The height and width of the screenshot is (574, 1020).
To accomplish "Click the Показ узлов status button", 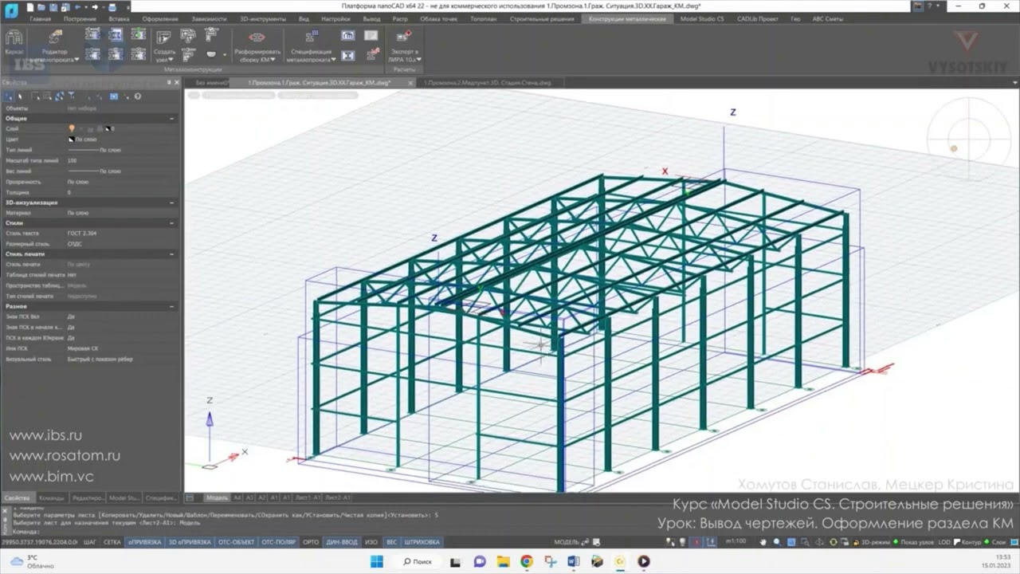I will click(x=916, y=542).
